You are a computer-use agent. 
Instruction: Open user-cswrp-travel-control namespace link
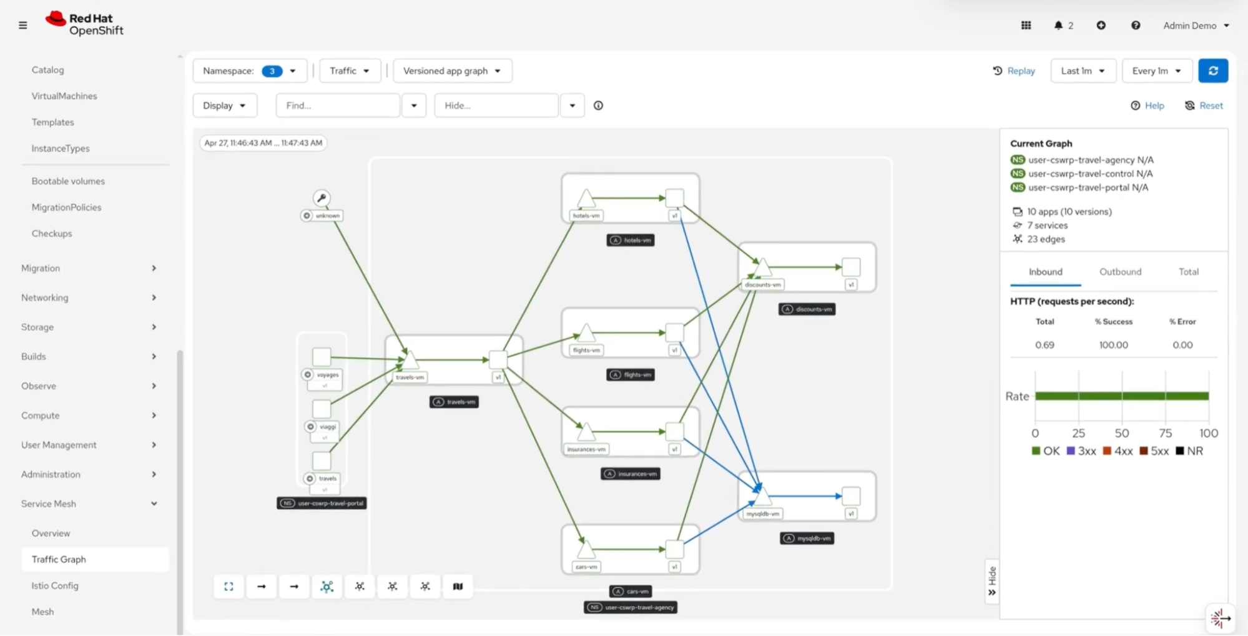(x=1081, y=174)
